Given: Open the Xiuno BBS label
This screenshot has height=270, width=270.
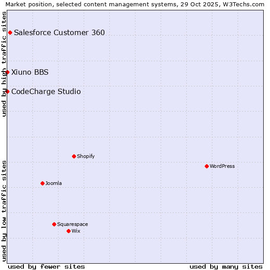Looking at the screenshot, I should pyautogui.click(x=30, y=72).
